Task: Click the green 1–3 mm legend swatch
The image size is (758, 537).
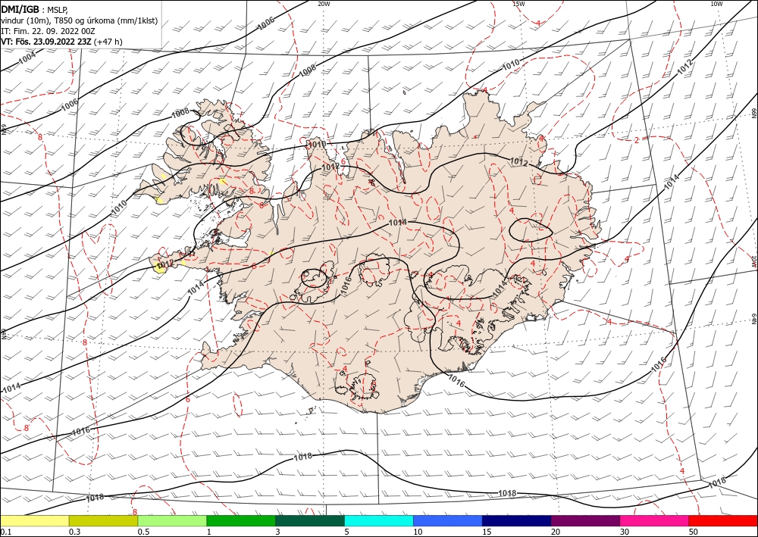Action: click(x=241, y=521)
